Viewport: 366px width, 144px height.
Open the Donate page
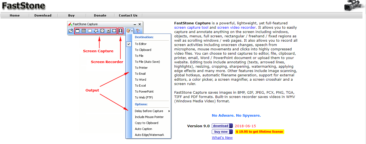coord(100,15)
